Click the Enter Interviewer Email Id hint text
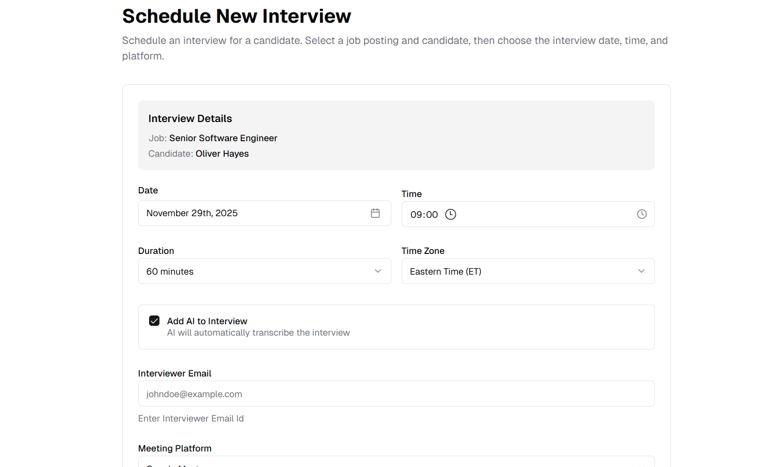This screenshot has height=467, width=775. tap(191, 418)
